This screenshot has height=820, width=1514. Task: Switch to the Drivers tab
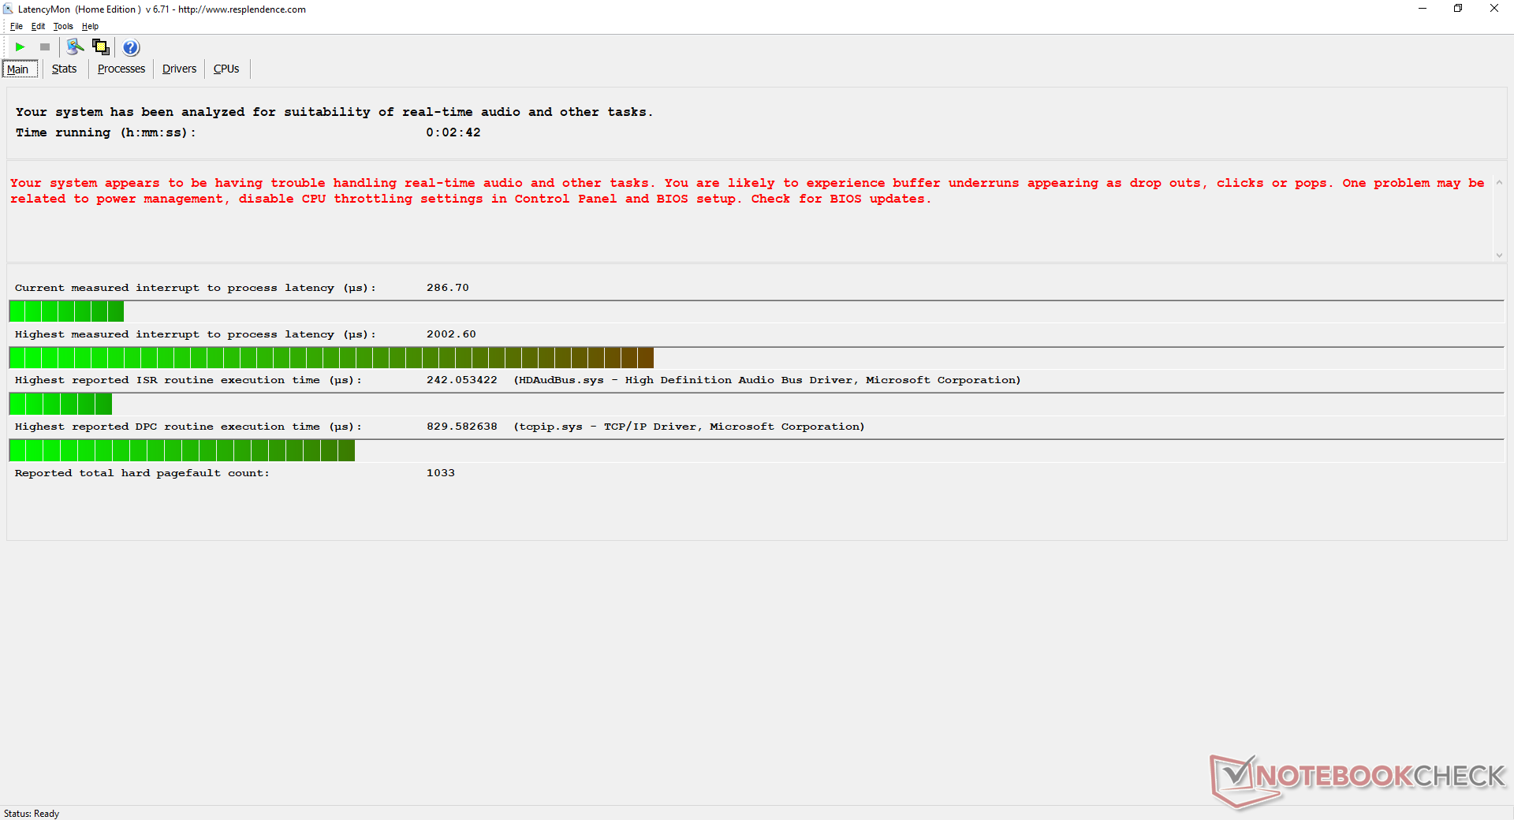click(179, 69)
